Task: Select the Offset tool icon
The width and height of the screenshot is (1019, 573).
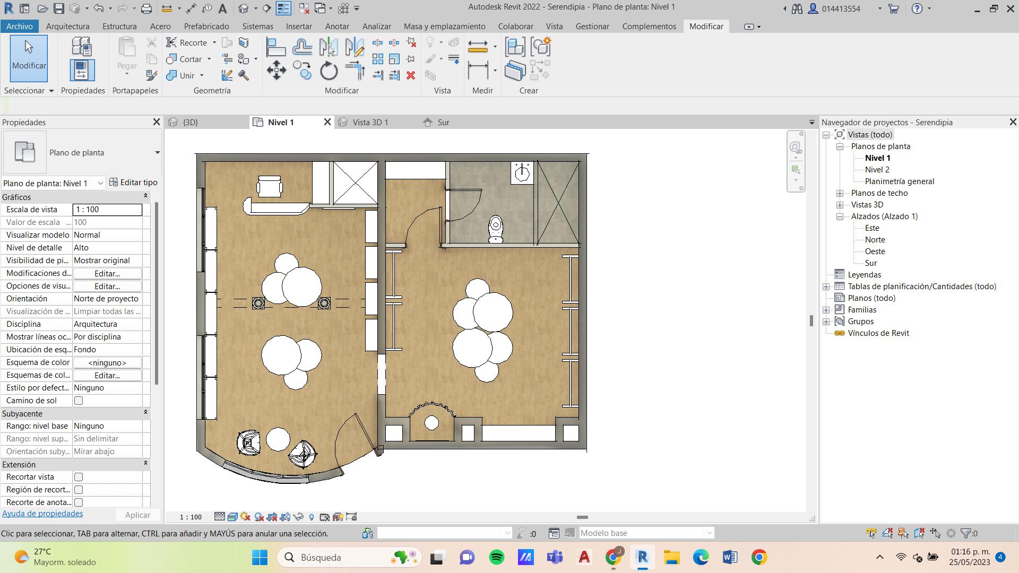Action: point(302,47)
